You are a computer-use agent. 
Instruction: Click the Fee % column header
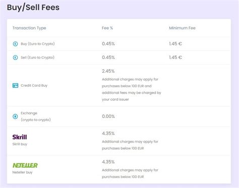(107, 28)
